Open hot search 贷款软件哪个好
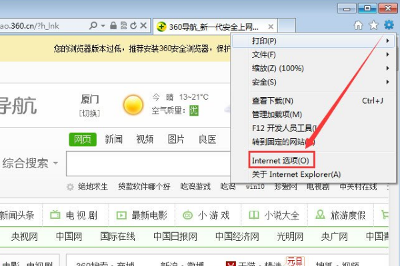 (144, 187)
